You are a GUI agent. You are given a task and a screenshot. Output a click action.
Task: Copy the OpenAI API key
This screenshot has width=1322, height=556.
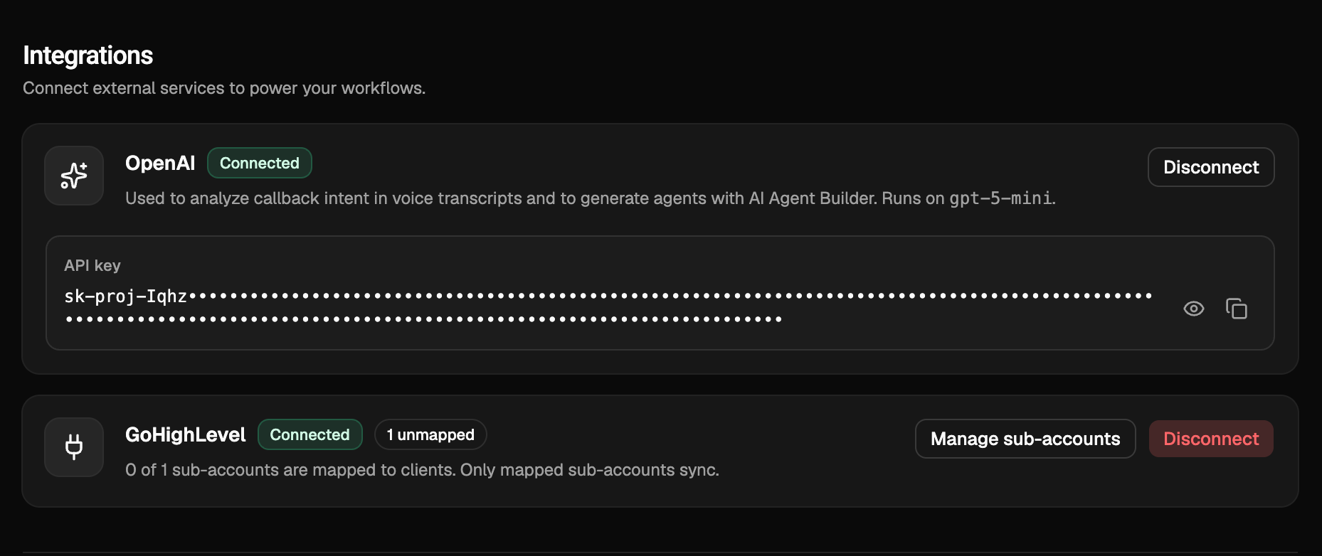coord(1237,309)
